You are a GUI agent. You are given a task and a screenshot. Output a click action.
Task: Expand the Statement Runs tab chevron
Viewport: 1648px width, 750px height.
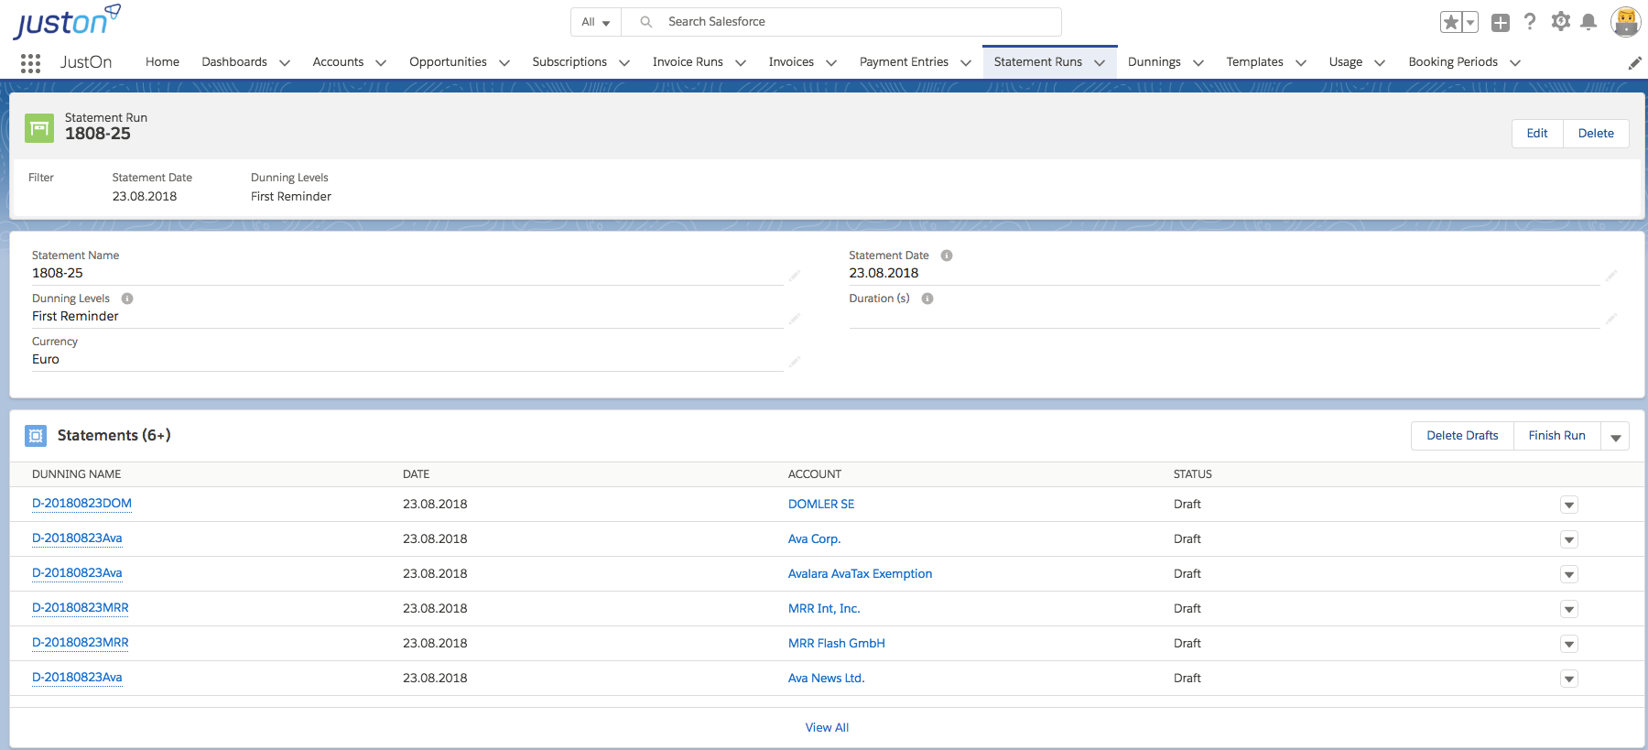click(1100, 62)
